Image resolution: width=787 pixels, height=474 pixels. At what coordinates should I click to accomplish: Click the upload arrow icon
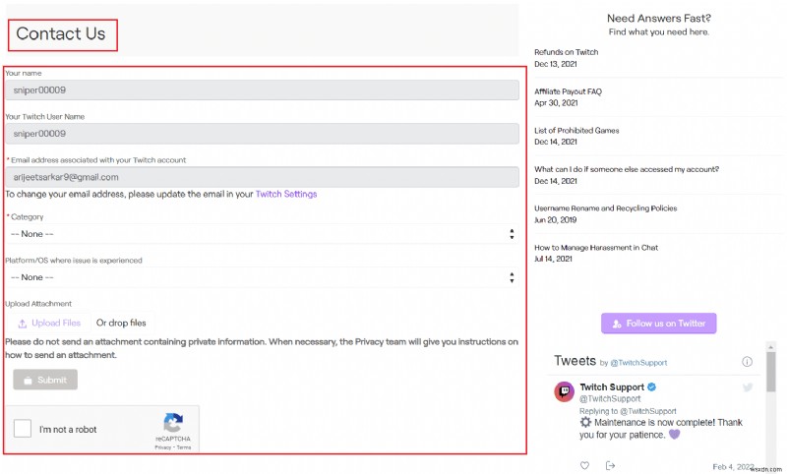(23, 324)
